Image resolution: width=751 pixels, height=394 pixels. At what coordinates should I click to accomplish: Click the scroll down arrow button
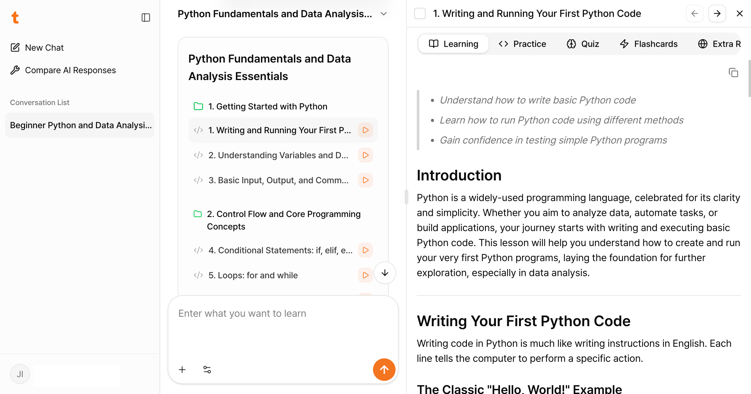tap(385, 273)
